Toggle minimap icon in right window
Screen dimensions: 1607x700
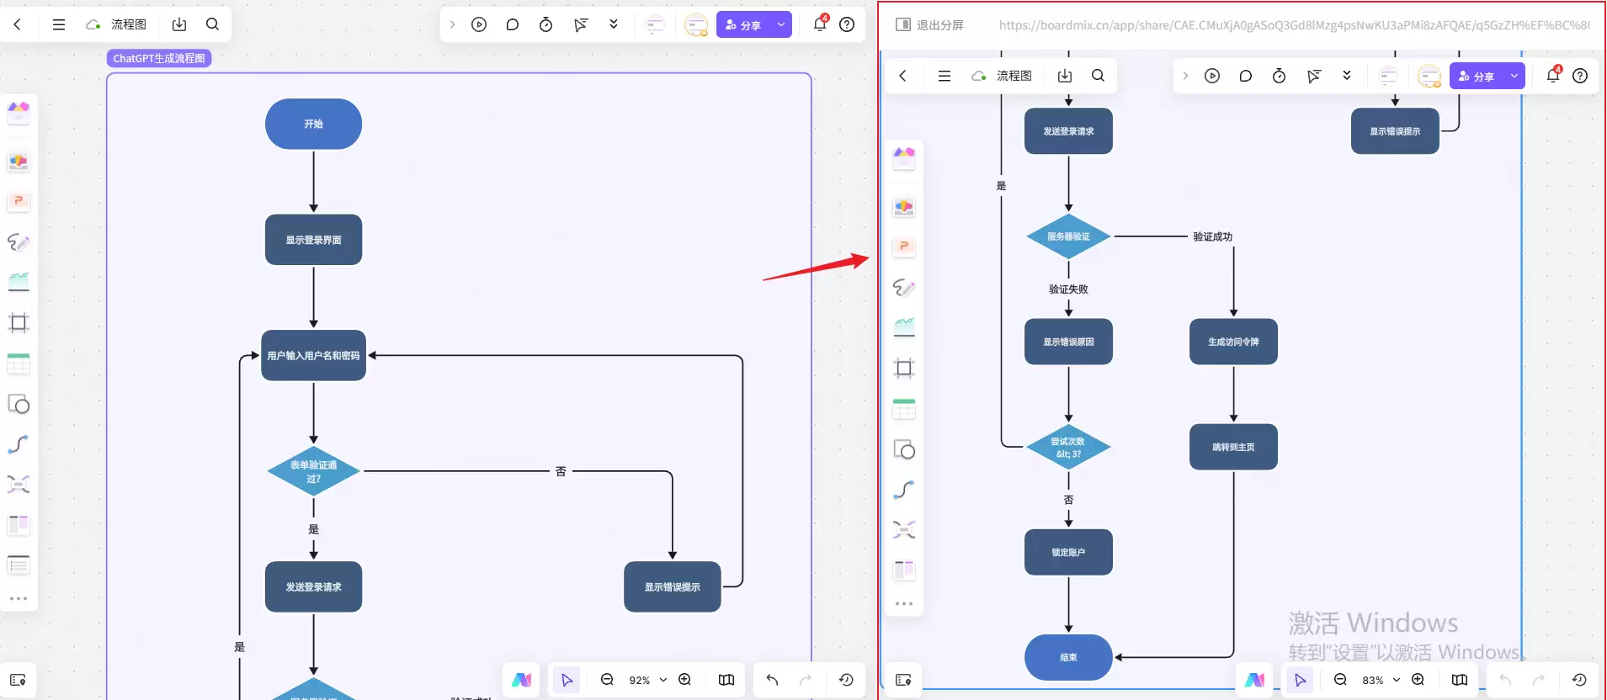pos(1460,680)
